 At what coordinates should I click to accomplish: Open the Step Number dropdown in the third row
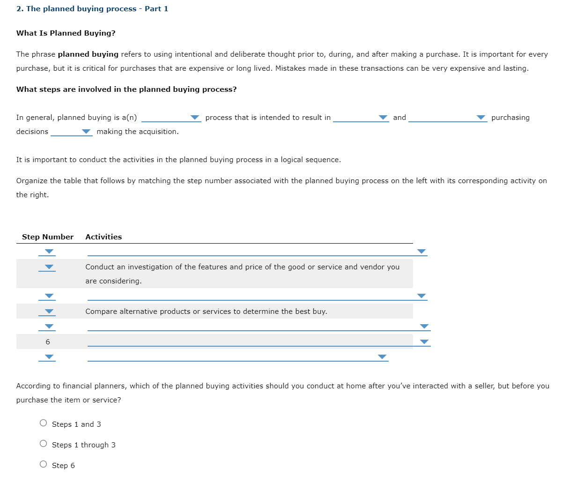point(47,296)
